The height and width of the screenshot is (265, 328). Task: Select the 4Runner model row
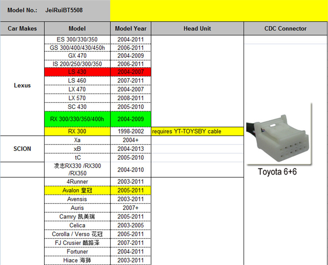97,182
